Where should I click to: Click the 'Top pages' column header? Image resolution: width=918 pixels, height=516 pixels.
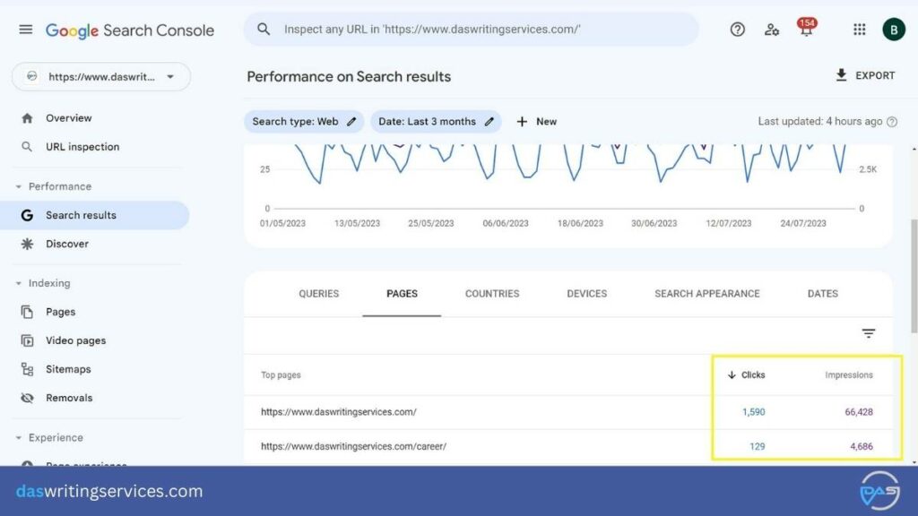(281, 375)
